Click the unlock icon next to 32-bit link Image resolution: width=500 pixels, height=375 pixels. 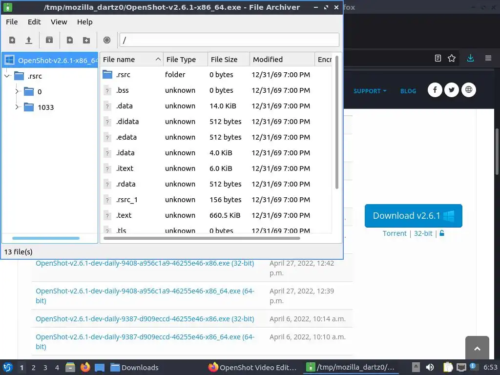[442, 233]
